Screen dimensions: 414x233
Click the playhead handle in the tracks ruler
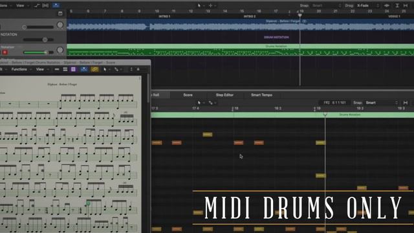pyautogui.click(x=300, y=15)
